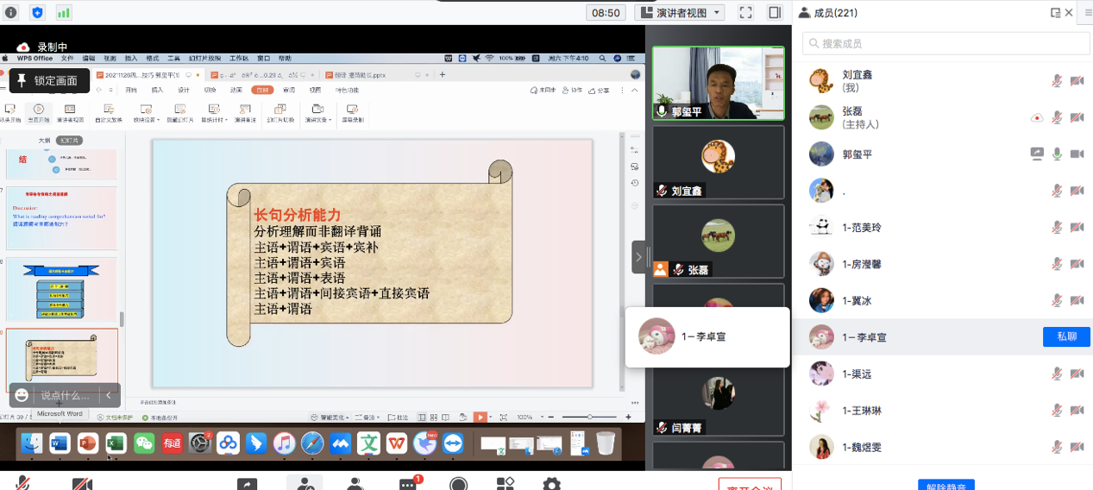
Task: Unmute your microphone in bottom toolbar
Action: [23, 484]
